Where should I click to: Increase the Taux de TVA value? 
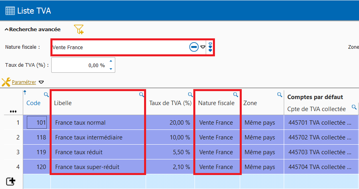pyautogui.click(x=111, y=61)
